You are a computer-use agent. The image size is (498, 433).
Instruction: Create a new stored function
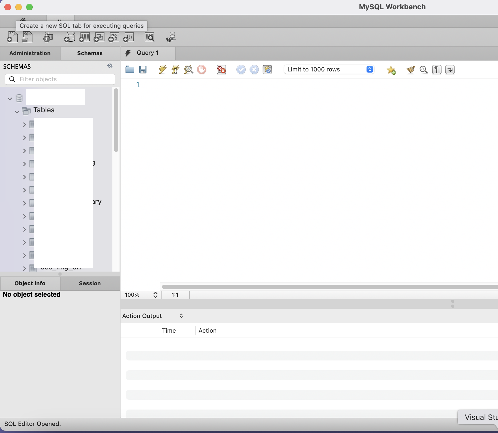pos(128,37)
